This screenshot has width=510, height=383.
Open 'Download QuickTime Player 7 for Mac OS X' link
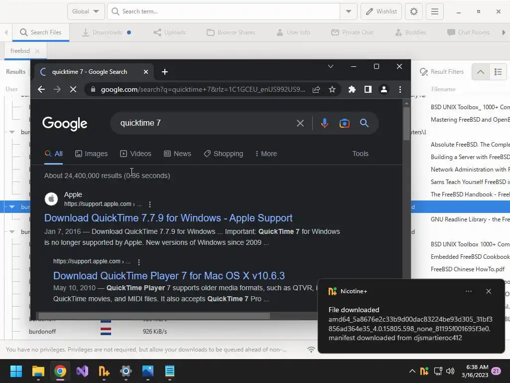pyautogui.click(x=169, y=275)
